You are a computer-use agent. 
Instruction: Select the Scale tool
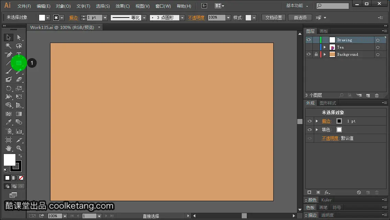pos(19,88)
